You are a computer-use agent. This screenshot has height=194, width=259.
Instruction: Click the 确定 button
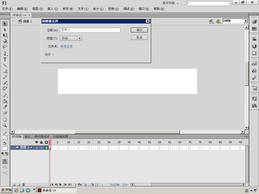point(139,30)
